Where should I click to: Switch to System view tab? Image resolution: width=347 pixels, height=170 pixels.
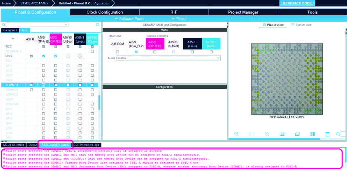pyautogui.click(x=301, y=25)
